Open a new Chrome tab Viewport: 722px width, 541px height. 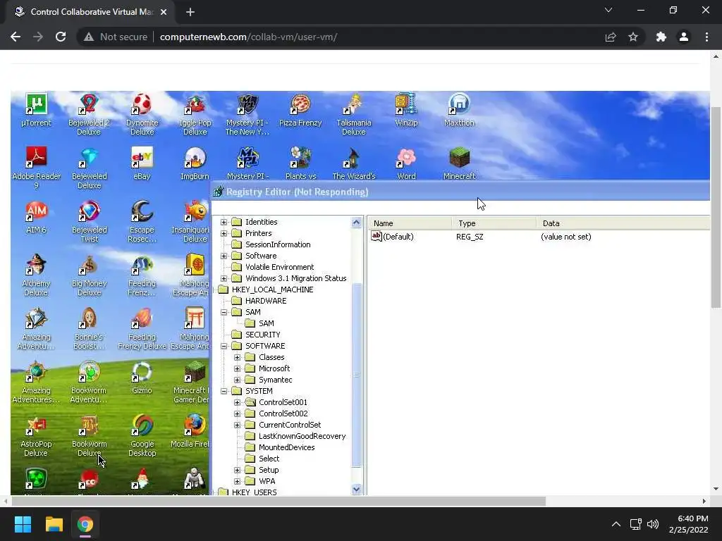[x=190, y=12]
